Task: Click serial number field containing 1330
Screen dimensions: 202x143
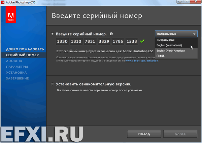Action: point(62,42)
